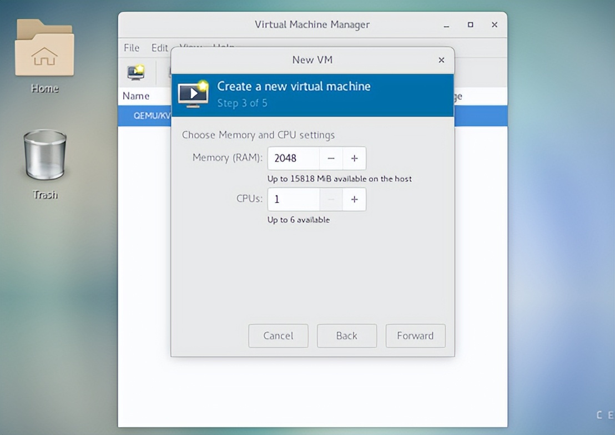The image size is (615, 435).
Task: Click the CPUs minus button
Action: (331, 199)
